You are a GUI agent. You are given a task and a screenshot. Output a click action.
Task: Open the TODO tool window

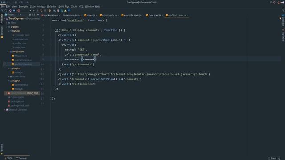point(8,158)
